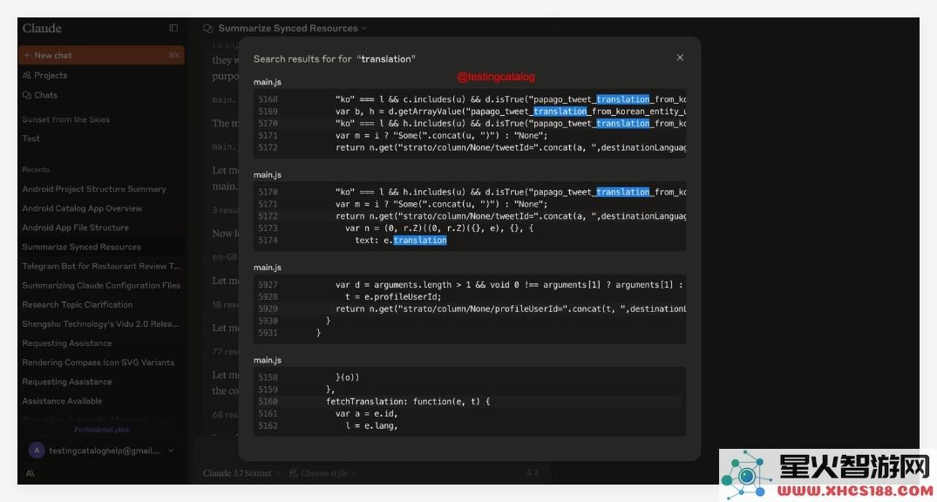The height and width of the screenshot is (502, 937).
Task: Select code line 5168 in first result
Action: pos(470,99)
